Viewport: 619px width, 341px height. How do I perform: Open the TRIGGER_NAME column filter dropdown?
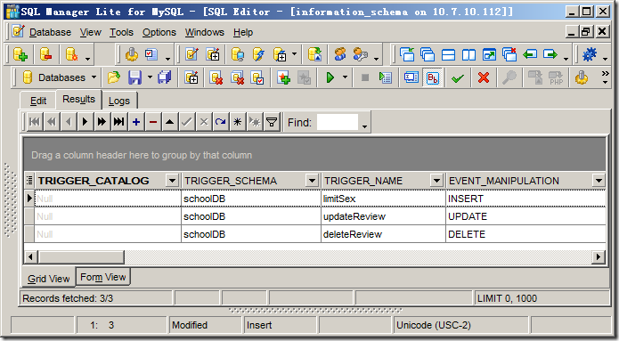click(436, 181)
